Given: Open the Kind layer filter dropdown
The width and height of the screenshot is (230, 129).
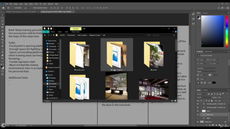Looking at the screenshot, I should (202, 94).
